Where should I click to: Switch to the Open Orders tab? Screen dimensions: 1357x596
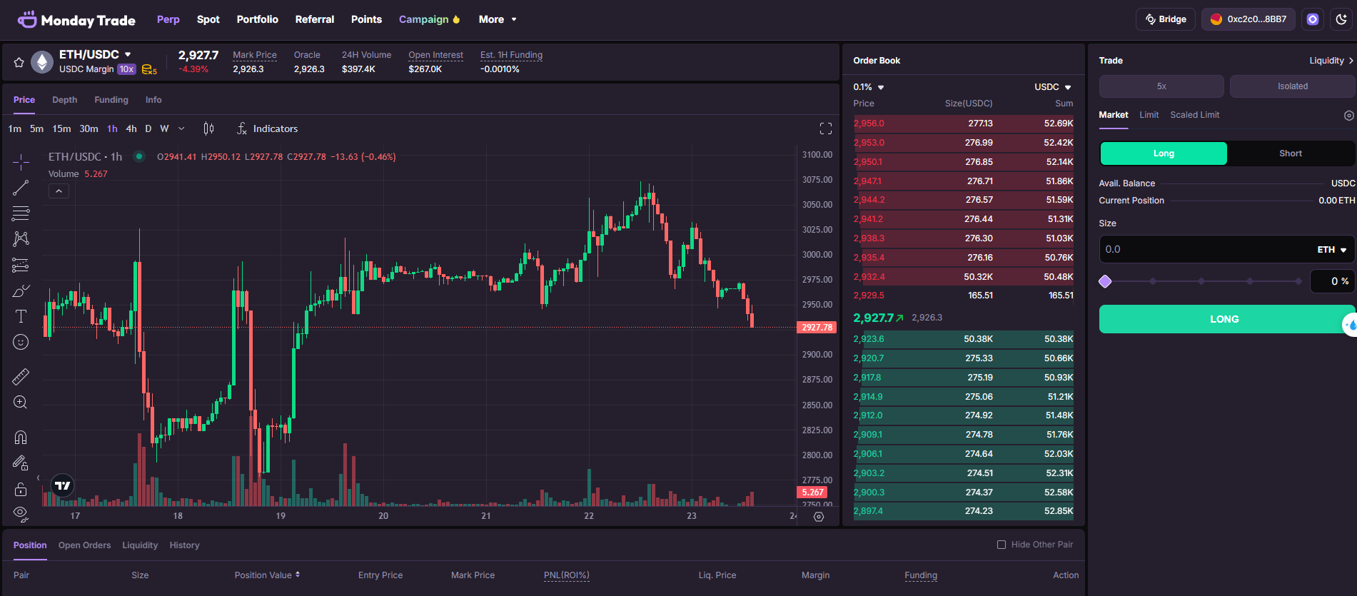tap(84, 545)
